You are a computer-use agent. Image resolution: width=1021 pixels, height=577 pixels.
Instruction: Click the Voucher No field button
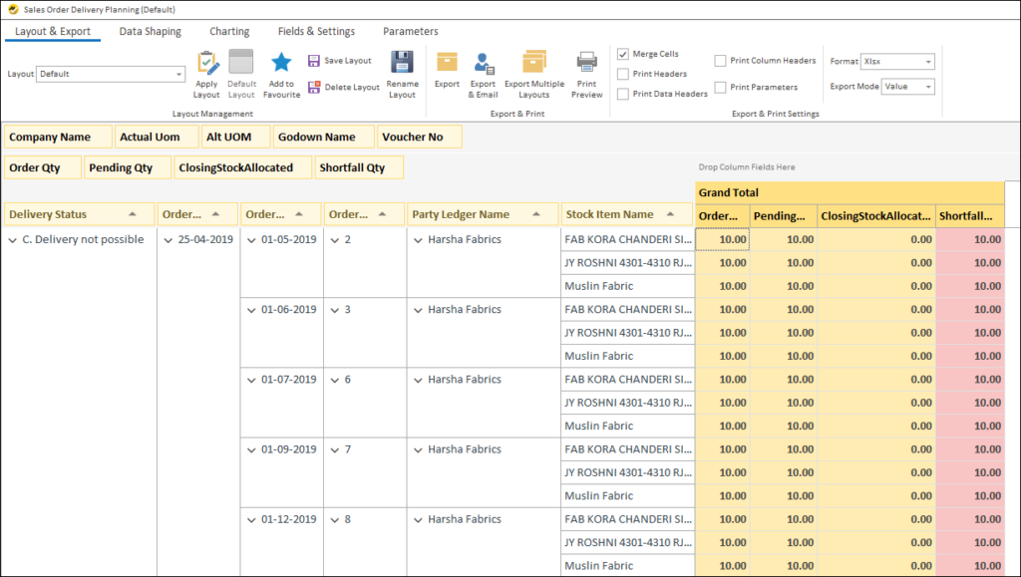(419, 136)
